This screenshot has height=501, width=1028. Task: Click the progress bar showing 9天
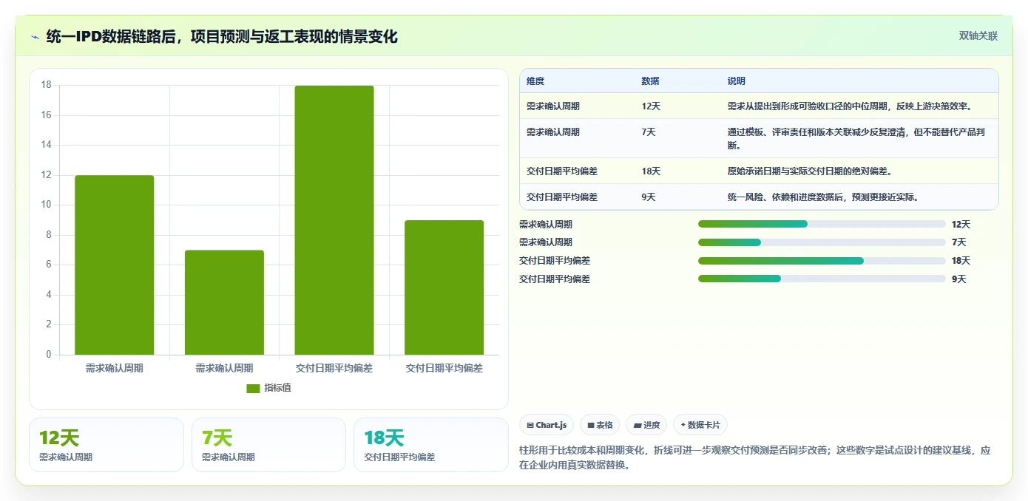click(822, 279)
